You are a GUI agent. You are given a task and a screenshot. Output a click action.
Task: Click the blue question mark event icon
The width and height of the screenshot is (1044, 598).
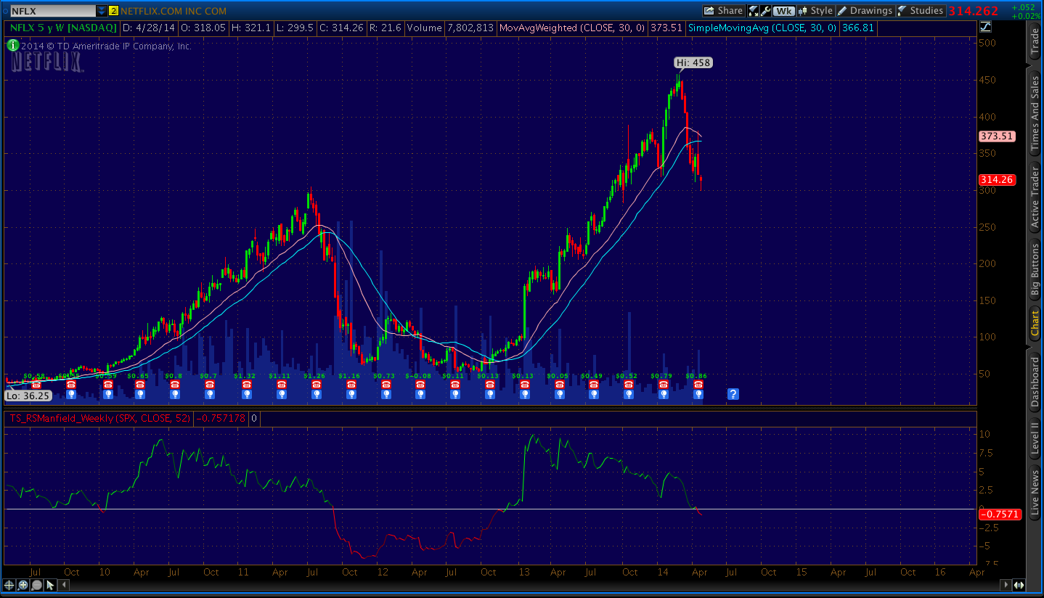(x=733, y=394)
